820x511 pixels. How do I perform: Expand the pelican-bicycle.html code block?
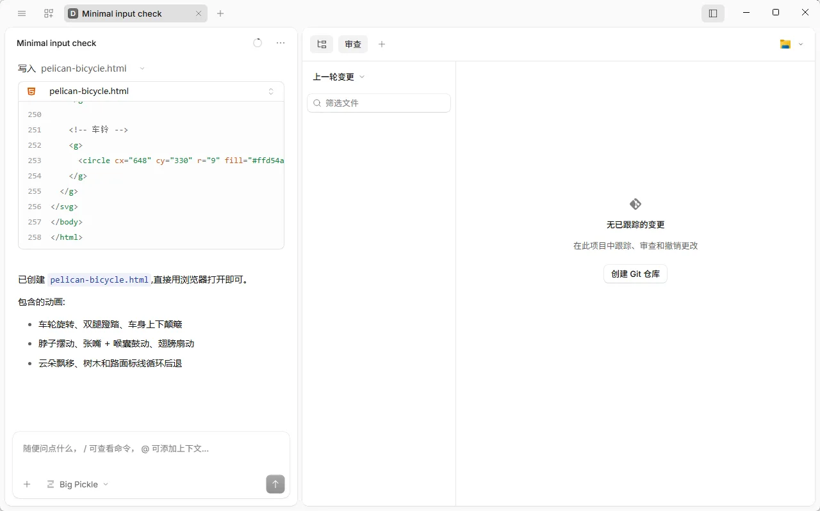[x=271, y=91]
